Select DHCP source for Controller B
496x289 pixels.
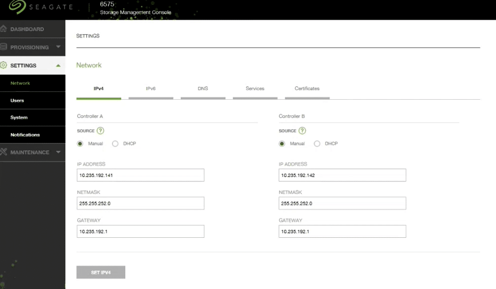[317, 143]
